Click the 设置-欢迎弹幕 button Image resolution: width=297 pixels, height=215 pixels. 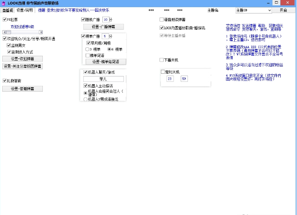pyautogui.click(x=23, y=59)
